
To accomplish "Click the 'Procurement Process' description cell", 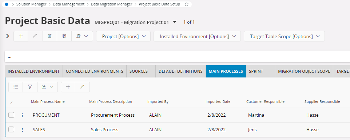I will [x=113, y=115].
